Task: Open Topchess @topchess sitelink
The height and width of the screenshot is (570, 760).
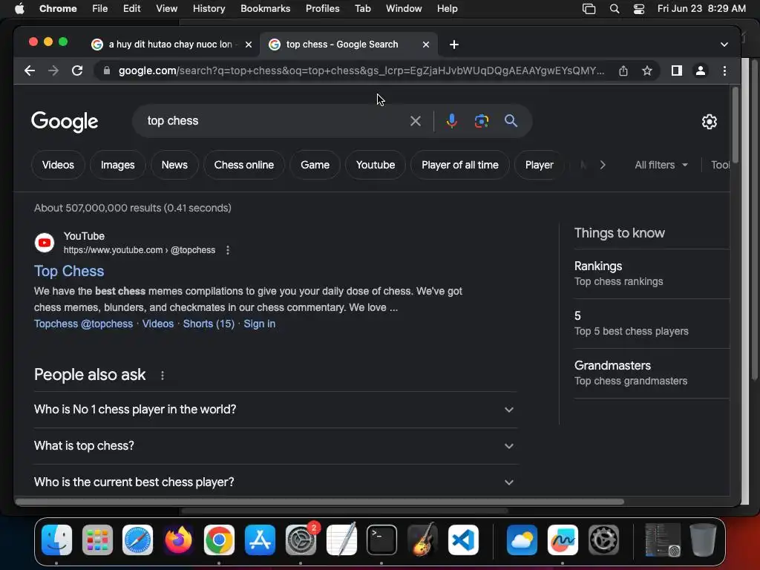Action: point(83,324)
